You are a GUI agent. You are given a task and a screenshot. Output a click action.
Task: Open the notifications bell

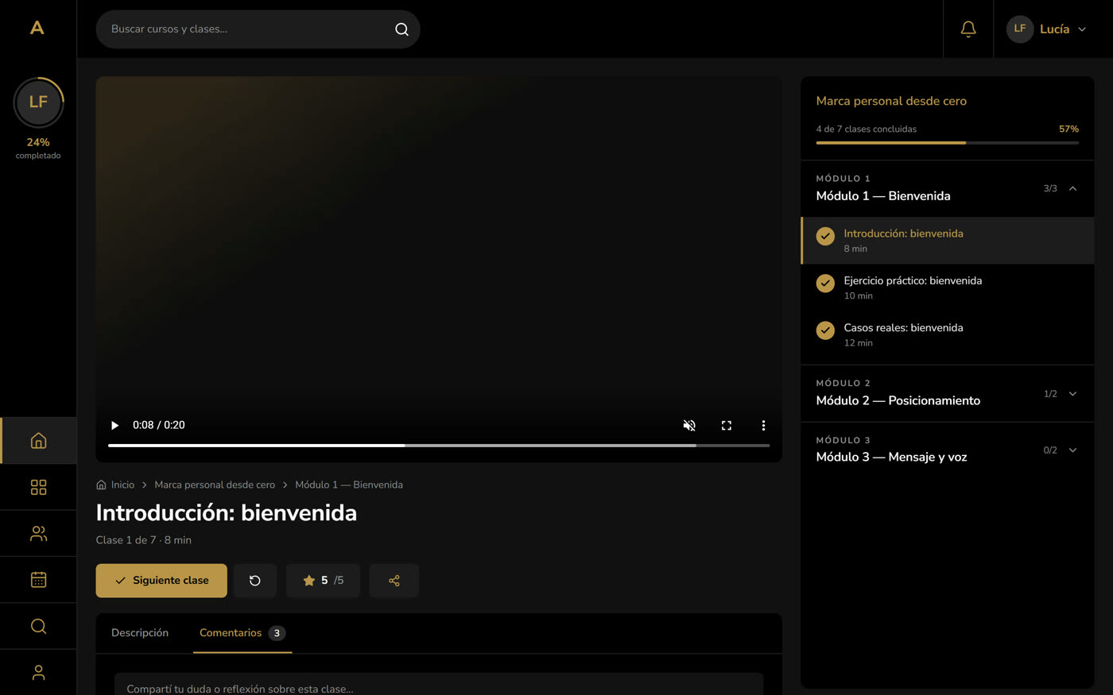coord(968,29)
